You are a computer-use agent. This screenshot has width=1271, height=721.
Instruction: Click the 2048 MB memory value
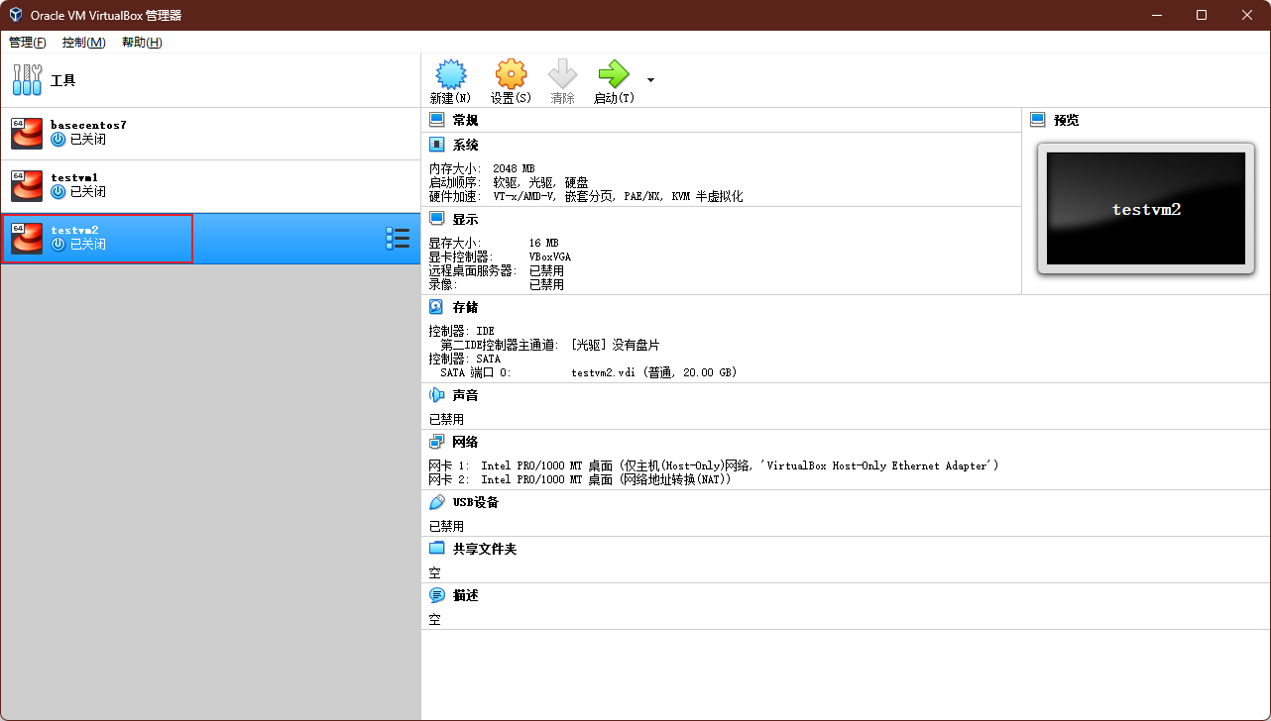[514, 168]
